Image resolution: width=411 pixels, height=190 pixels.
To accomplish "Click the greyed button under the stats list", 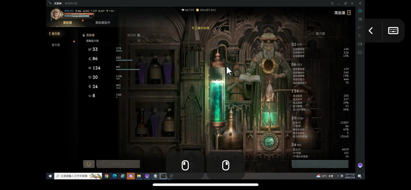I will pyautogui.click(x=320, y=164).
